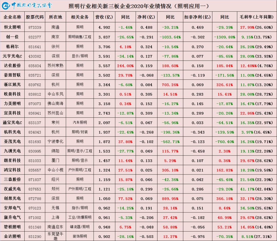Select stock code 832377
The image size is (277, 241).
[x=35, y=37]
